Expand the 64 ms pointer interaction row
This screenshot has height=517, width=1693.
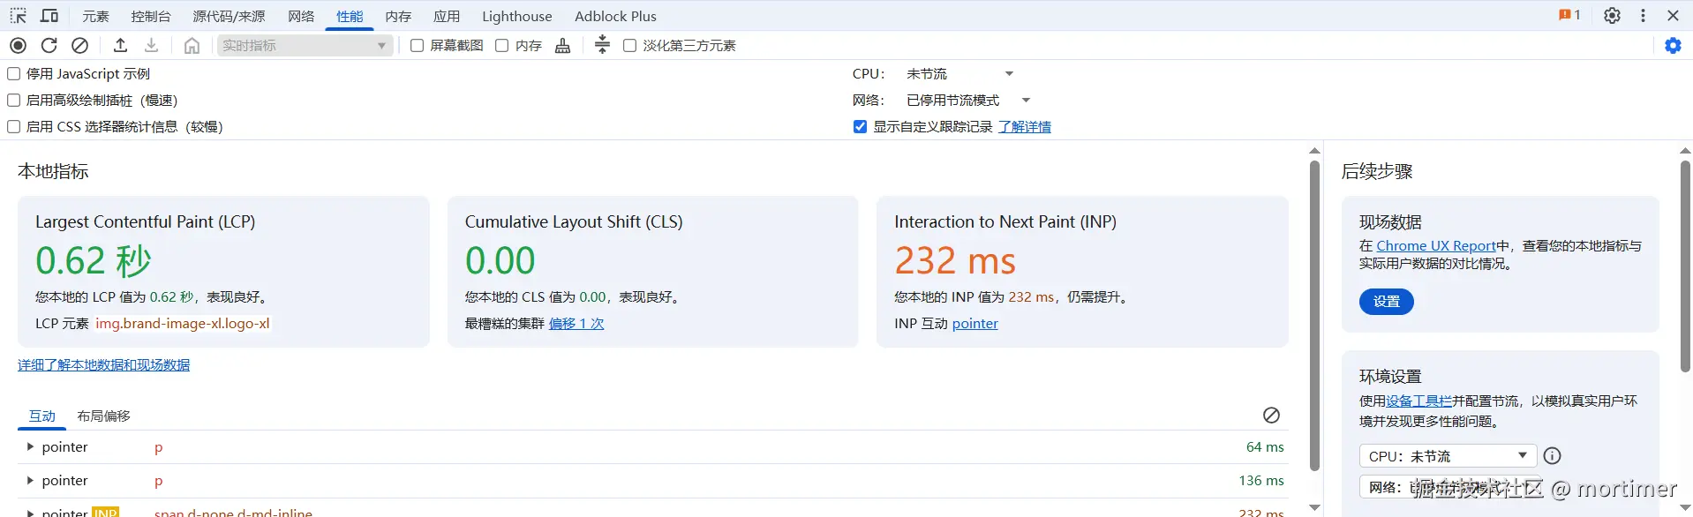tap(30, 447)
